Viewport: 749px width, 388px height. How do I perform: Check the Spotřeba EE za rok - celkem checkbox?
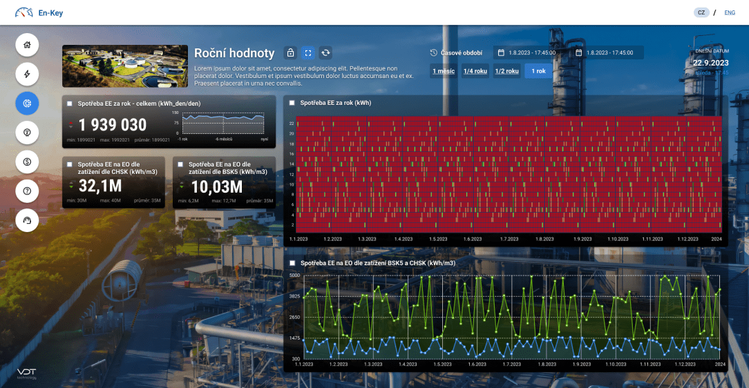point(70,104)
